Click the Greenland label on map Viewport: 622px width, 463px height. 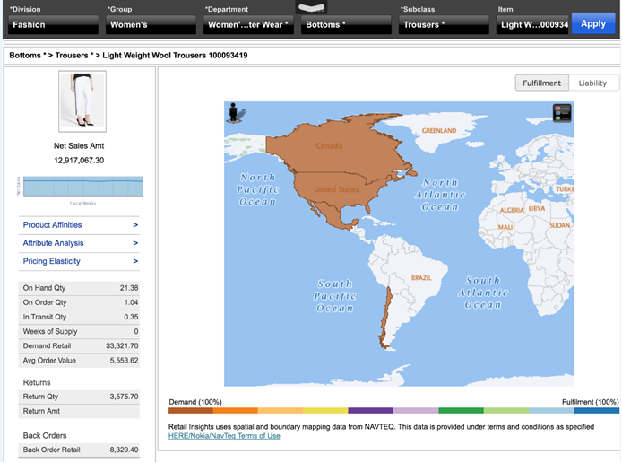pyautogui.click(x=439, y=131)
